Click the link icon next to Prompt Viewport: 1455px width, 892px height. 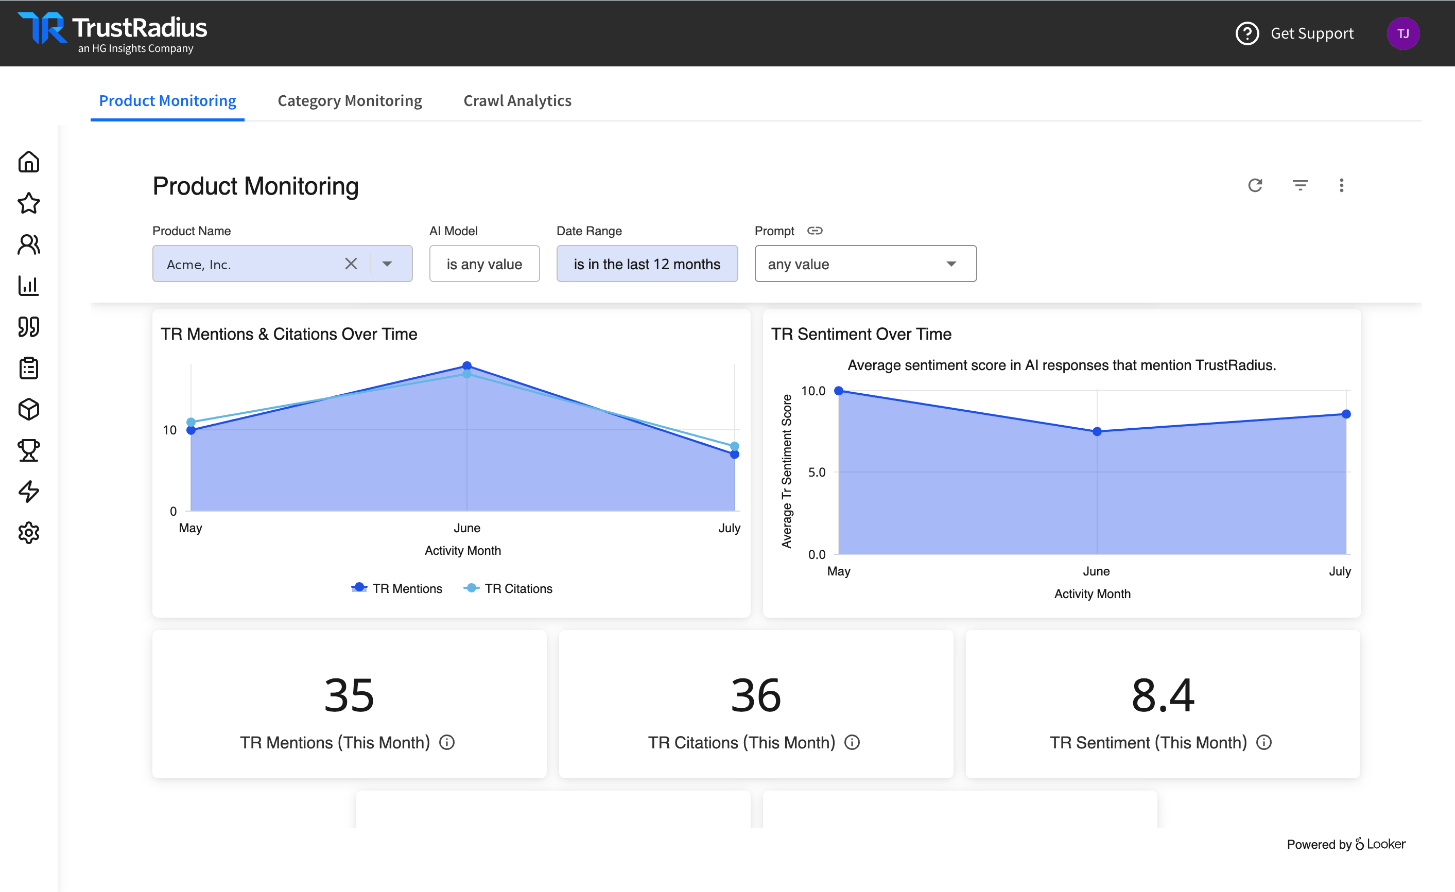coord(815,231)
